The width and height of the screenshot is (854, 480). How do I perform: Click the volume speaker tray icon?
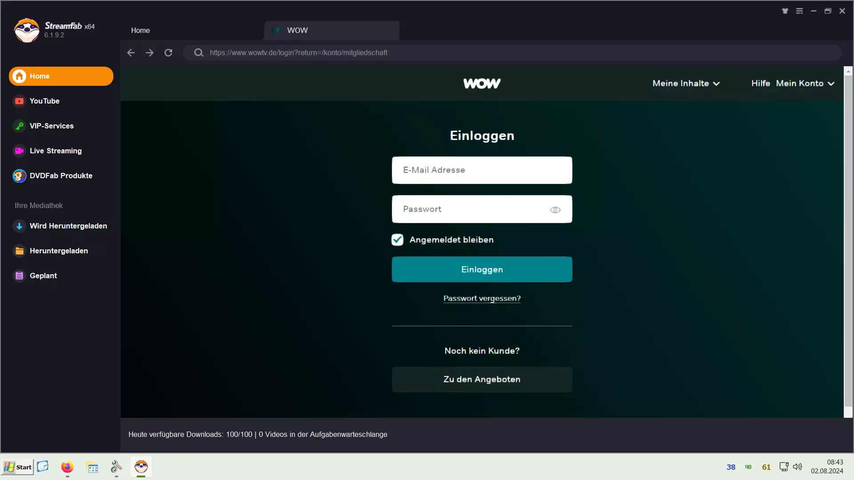798,467
